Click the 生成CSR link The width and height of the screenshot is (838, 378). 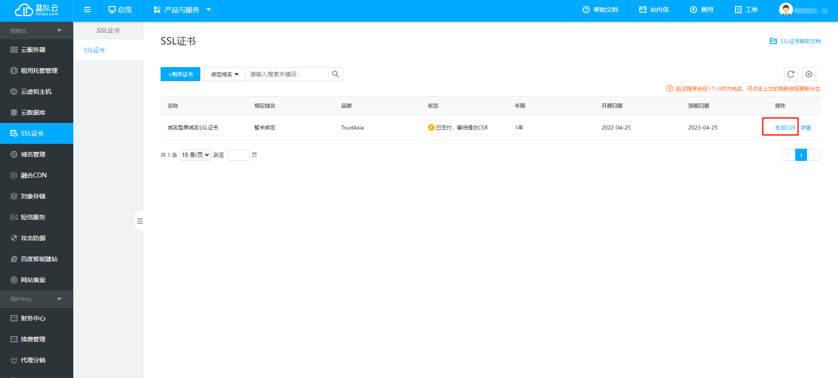(785, 128)
